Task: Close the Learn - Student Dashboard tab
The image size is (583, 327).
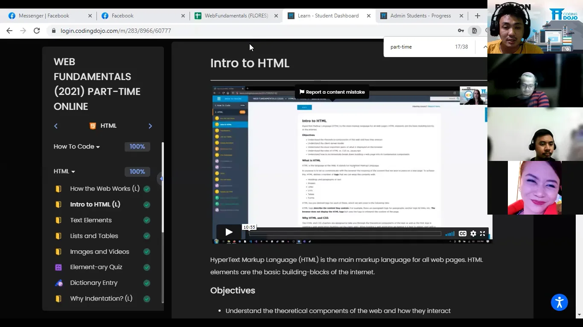Action: [x=369, y=16]
